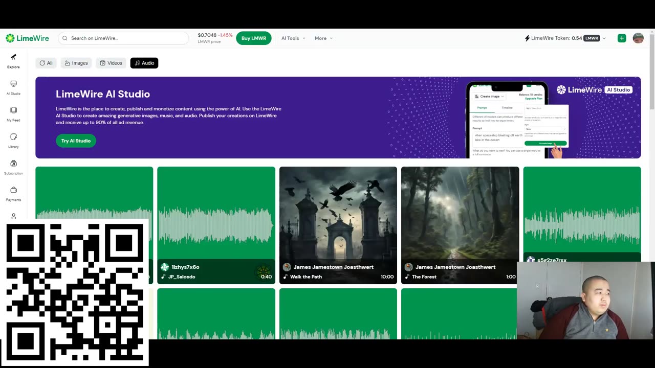
Task: Click author name above Walk the Path
Action: click(x=333, y=267)
